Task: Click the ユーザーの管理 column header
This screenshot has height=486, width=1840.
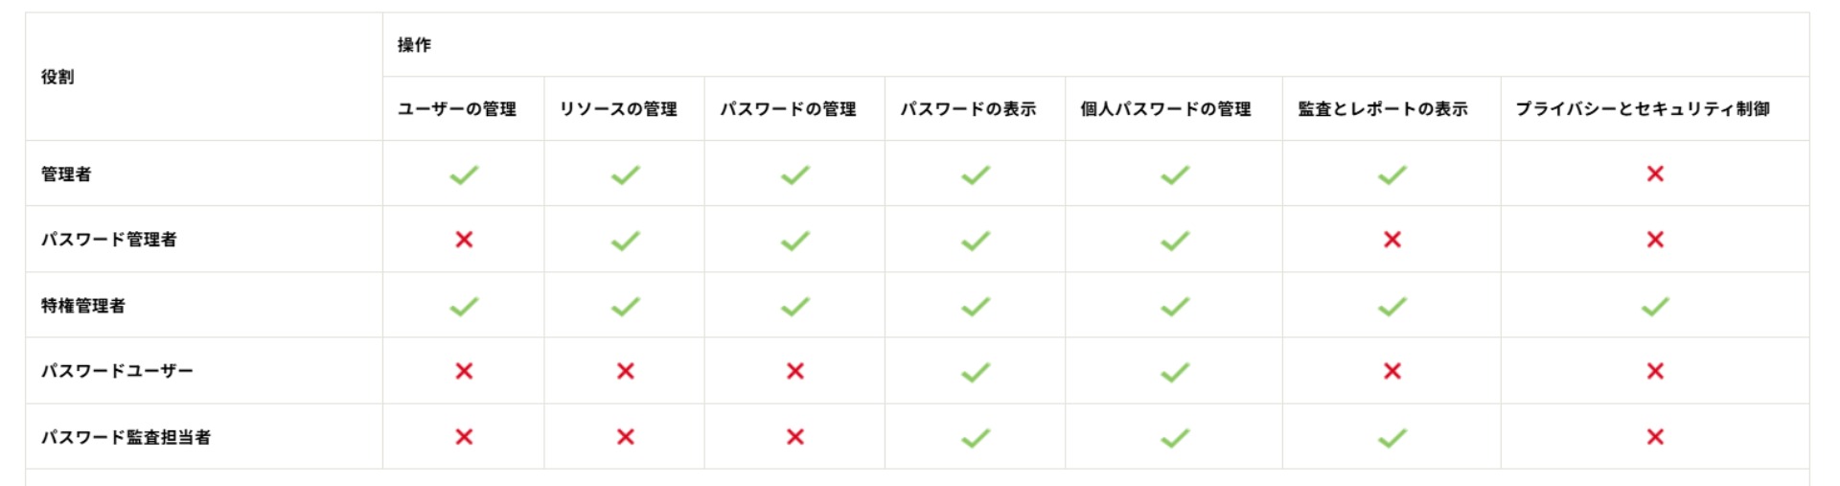Action: (x=457, y=109)
